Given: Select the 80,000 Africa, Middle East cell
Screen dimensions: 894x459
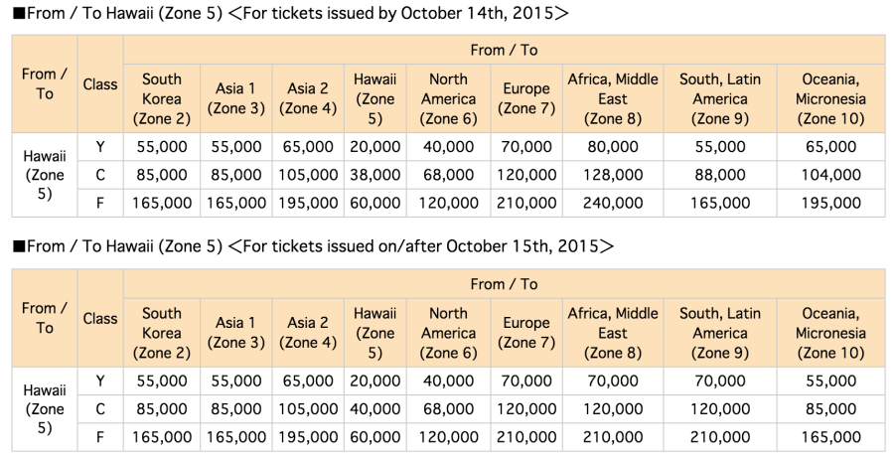Looking at the screenshot, I should click(x=613, y=147).
